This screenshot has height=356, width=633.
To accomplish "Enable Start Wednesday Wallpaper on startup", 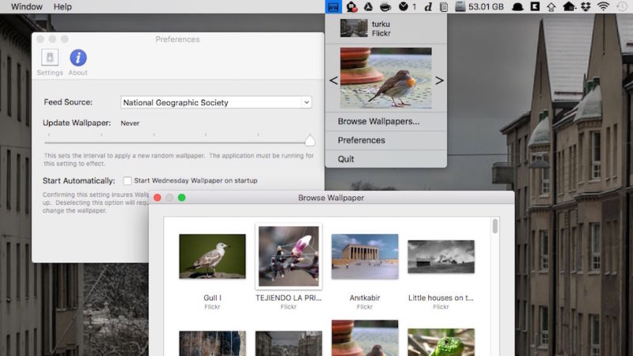I will 127,180.
